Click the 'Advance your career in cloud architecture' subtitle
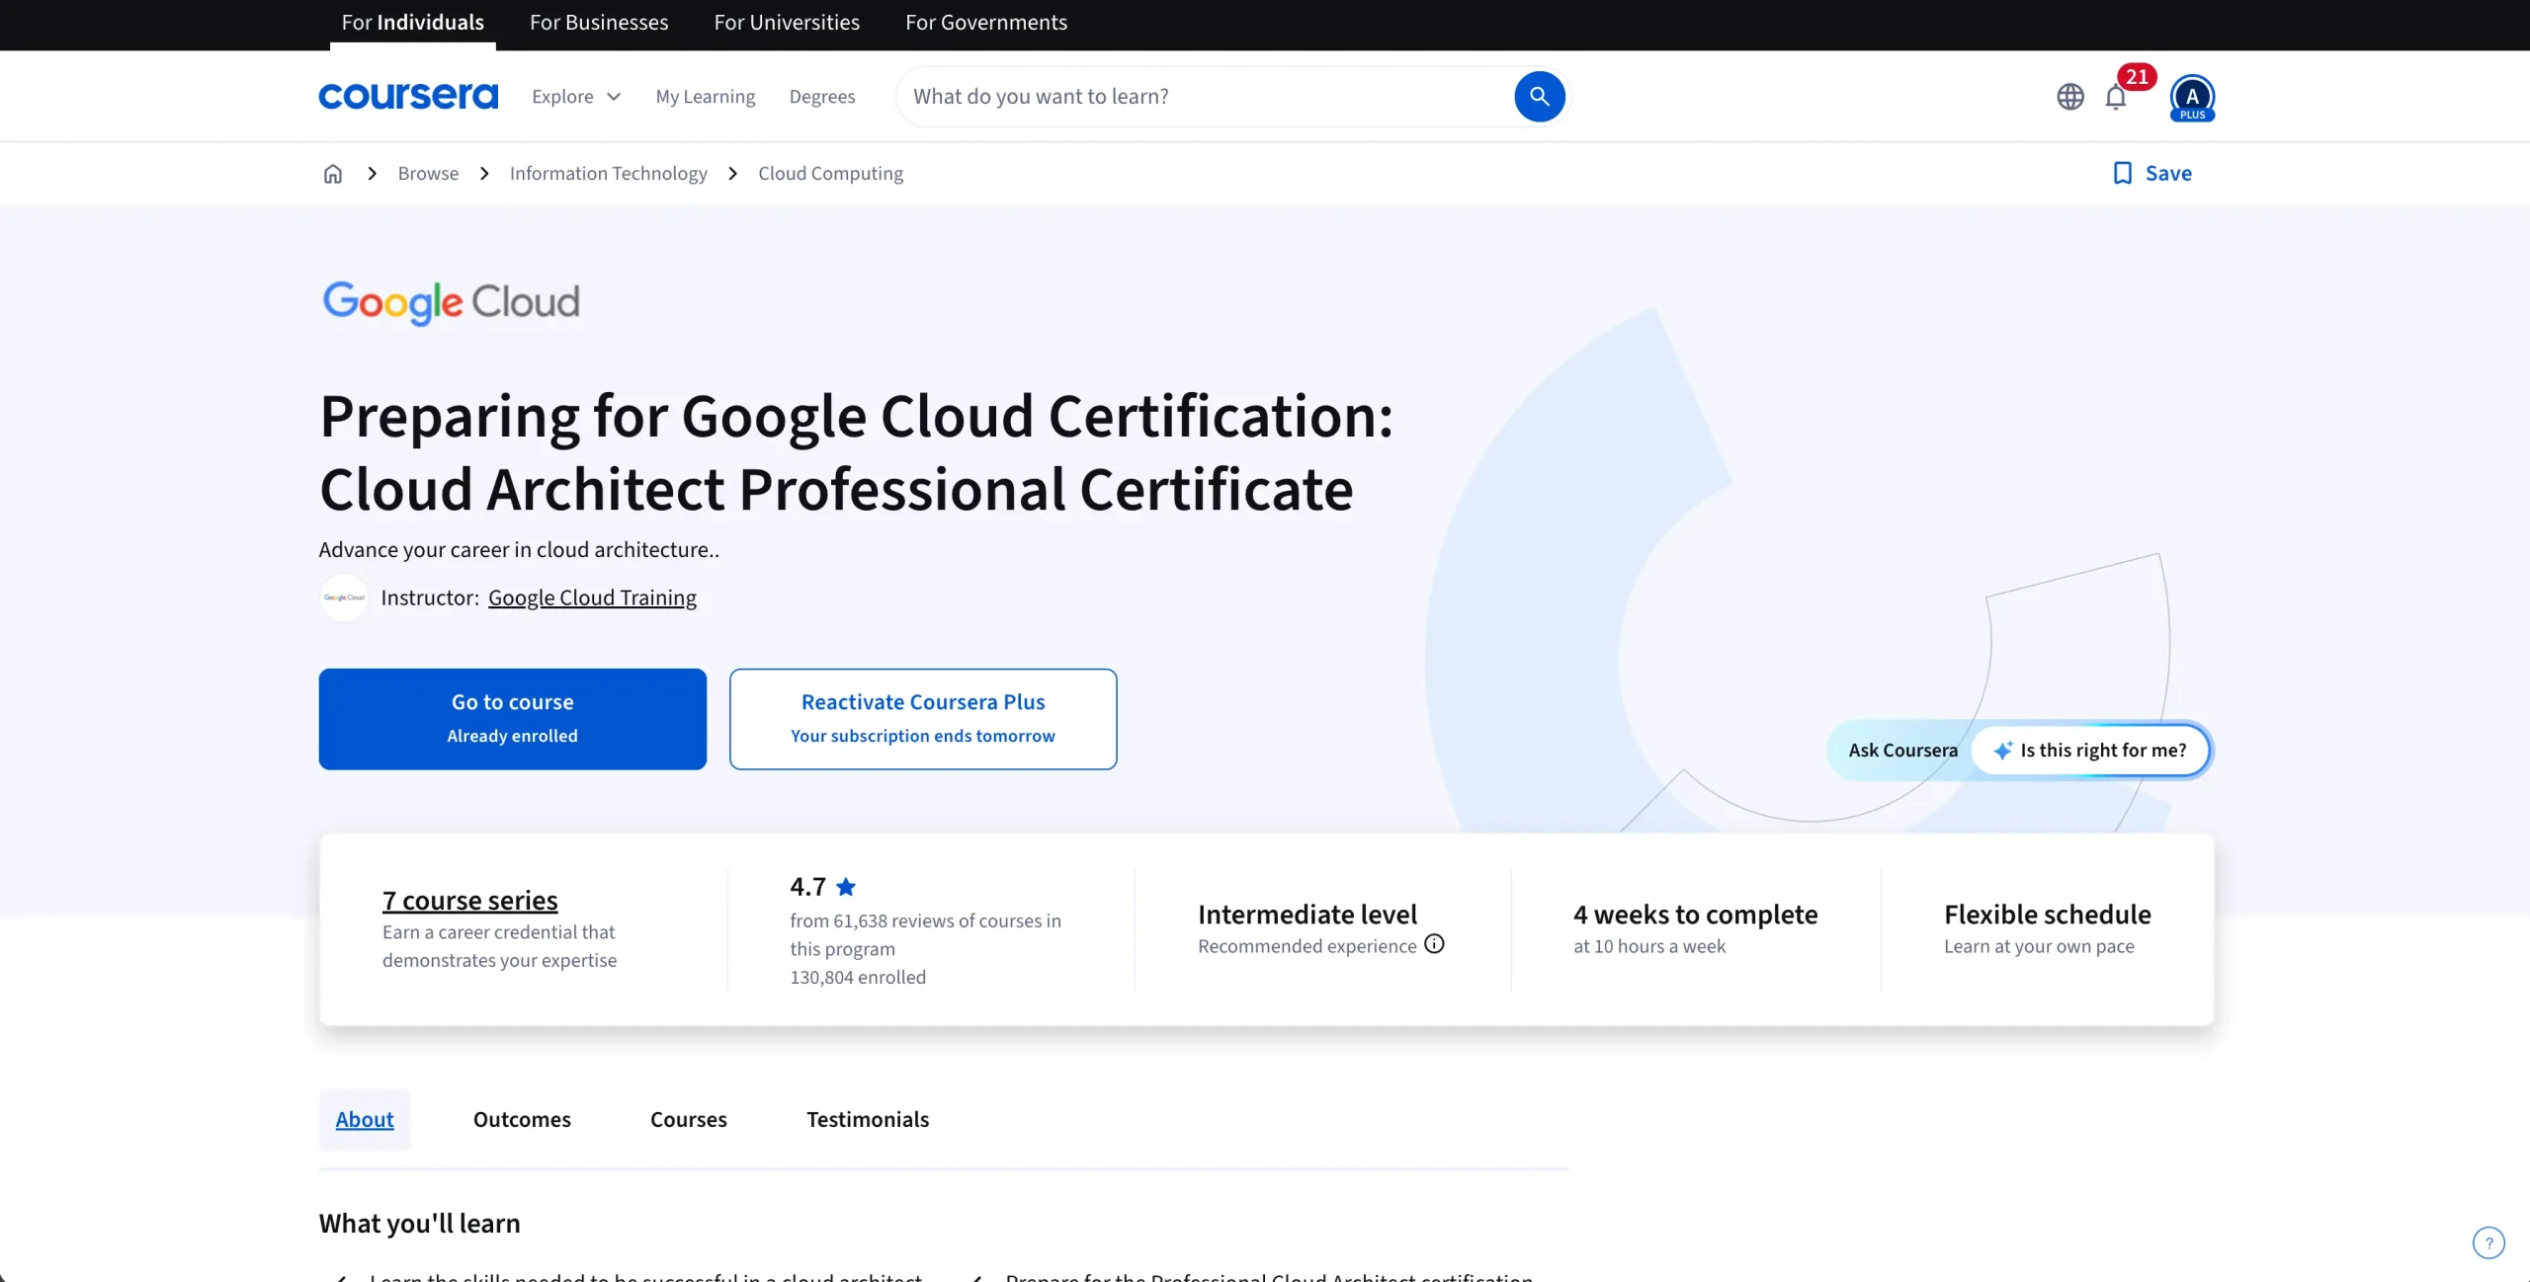 coord(519,550)
